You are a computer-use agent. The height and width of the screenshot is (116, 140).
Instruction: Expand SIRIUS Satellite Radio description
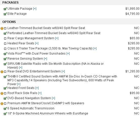point(21,68)
